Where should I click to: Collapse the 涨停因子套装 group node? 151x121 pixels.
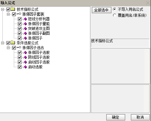(x=8, y=14)
